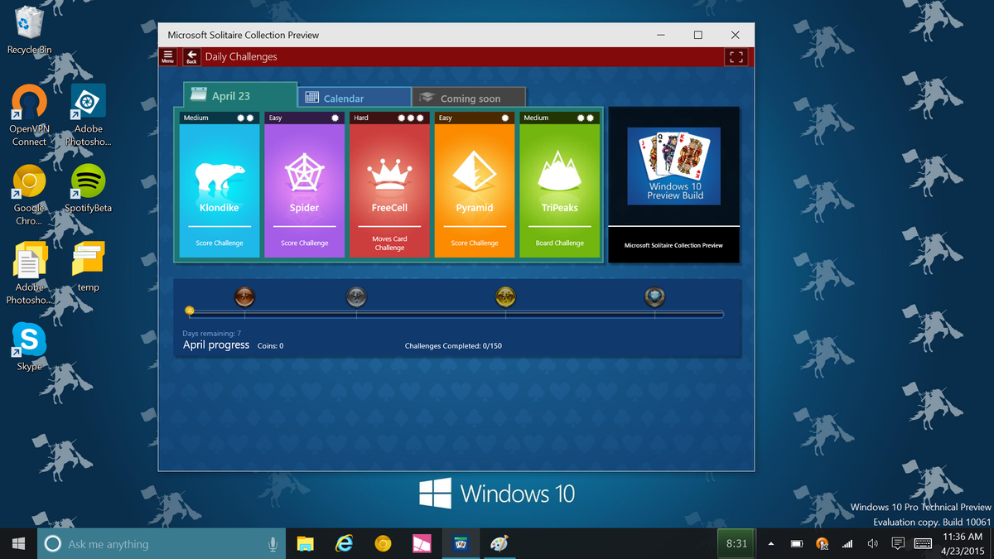View the Coming soon tab

point(469,97)
